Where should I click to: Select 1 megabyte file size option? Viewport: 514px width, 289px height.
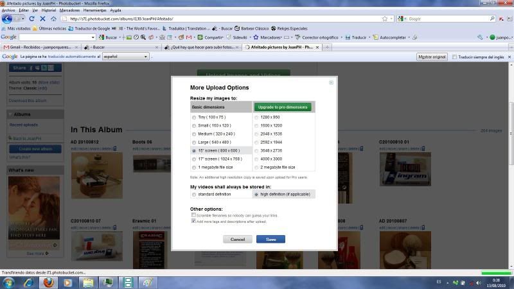pos(194,168)
